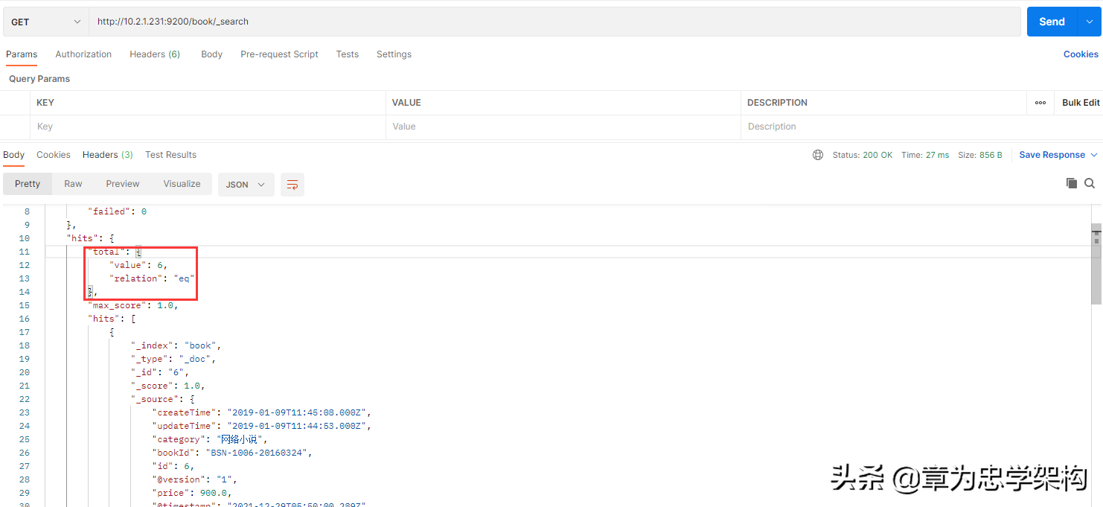Click the "bookId": "BSN-1006-20160324" line

[x=232, y=453]
